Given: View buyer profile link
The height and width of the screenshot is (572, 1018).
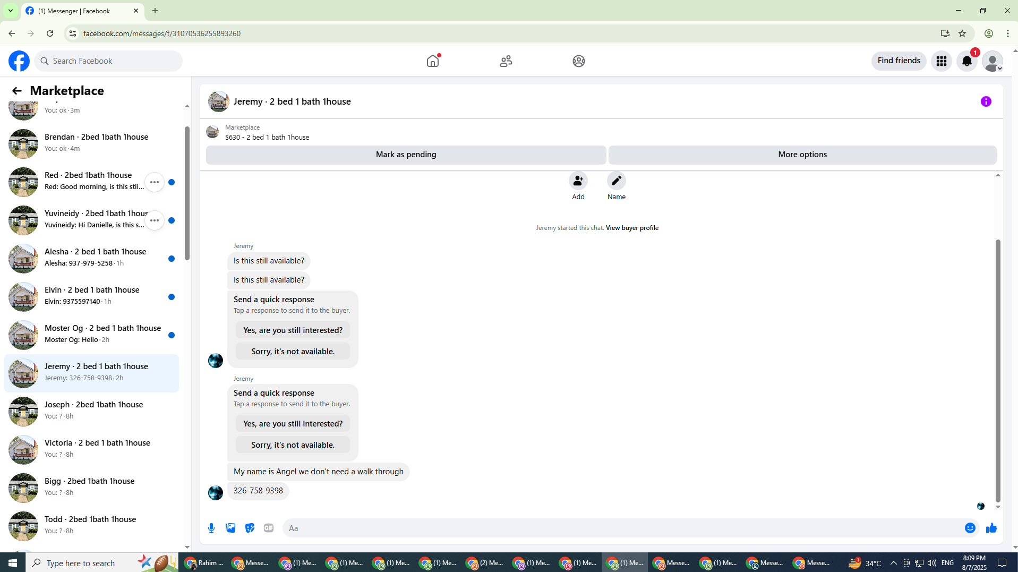Looking at the screenshot, I should pos(632,228).
